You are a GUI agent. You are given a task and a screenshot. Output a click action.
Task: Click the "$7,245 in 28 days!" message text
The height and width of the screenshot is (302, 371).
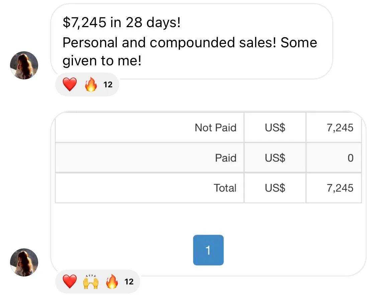[x=121, y=23]
